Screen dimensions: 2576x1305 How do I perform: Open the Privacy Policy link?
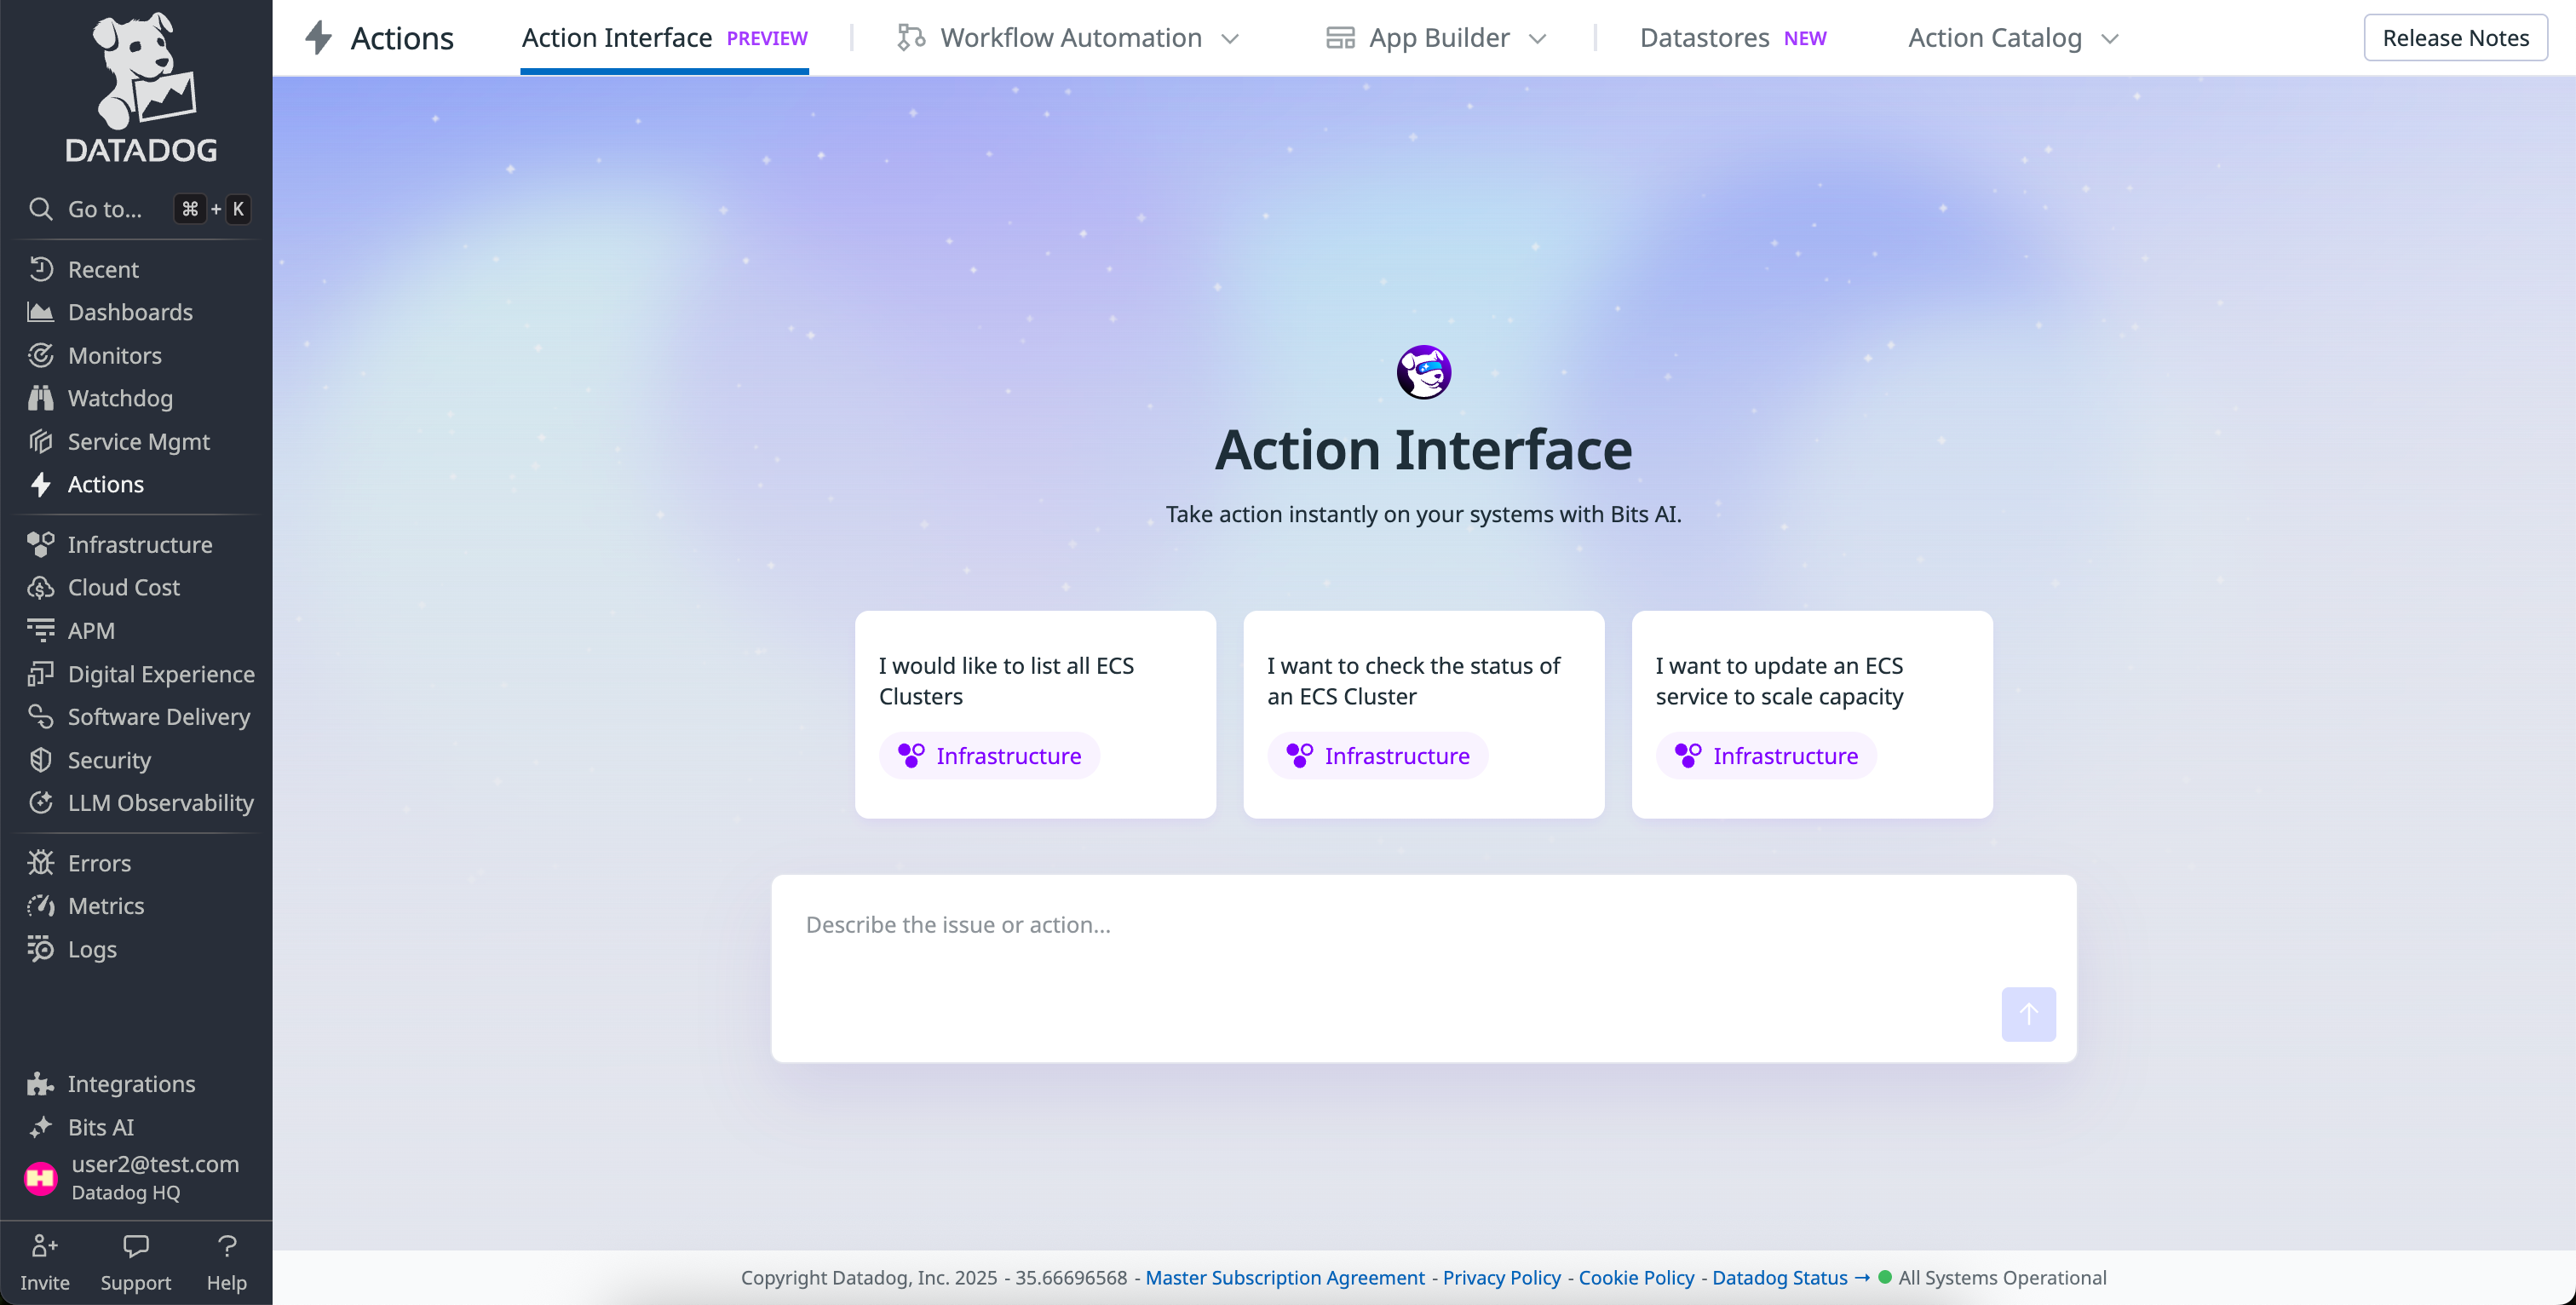pos(1501,1277)
